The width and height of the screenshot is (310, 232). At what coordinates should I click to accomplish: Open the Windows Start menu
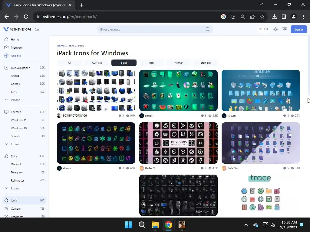128,225
